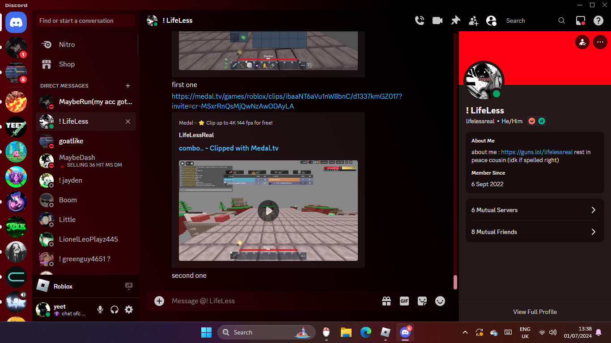Open yeet's own user status panel
Image resolution: width=611 pixels, height=343 pixels.
(63, 310)
